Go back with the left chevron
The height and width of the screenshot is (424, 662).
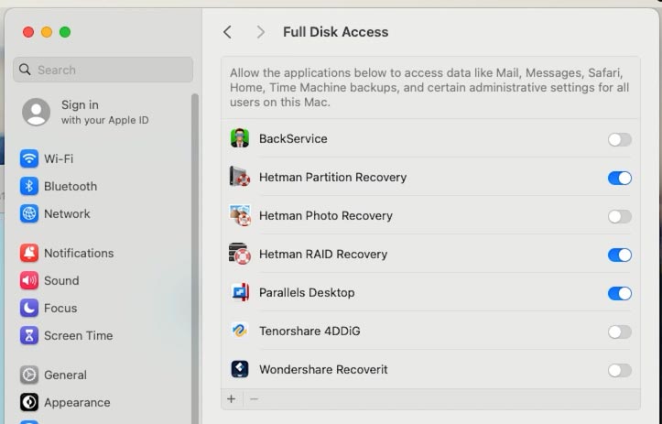point(228,32)
